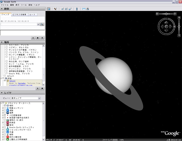
Task: Expand the Google Earth コミュニティ node
Action: pos(3,127)
